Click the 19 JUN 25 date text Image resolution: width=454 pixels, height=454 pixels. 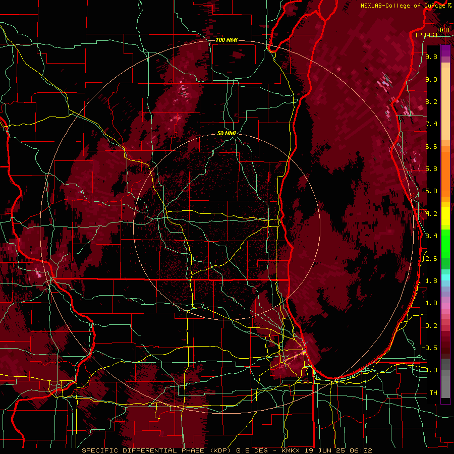[x=325, y=450]
